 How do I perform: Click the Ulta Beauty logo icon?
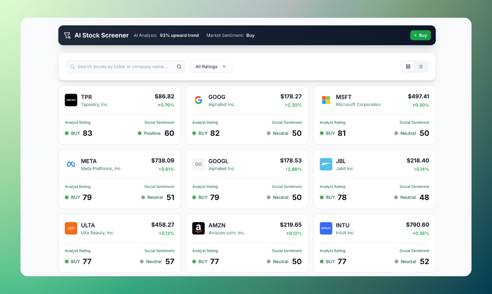[71, 228]
